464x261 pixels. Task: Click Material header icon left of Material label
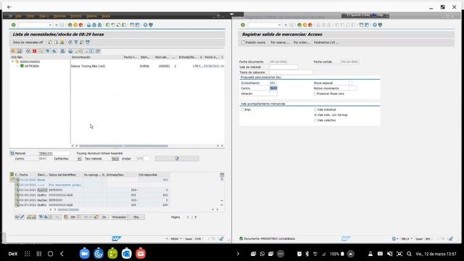click(12, 153)
